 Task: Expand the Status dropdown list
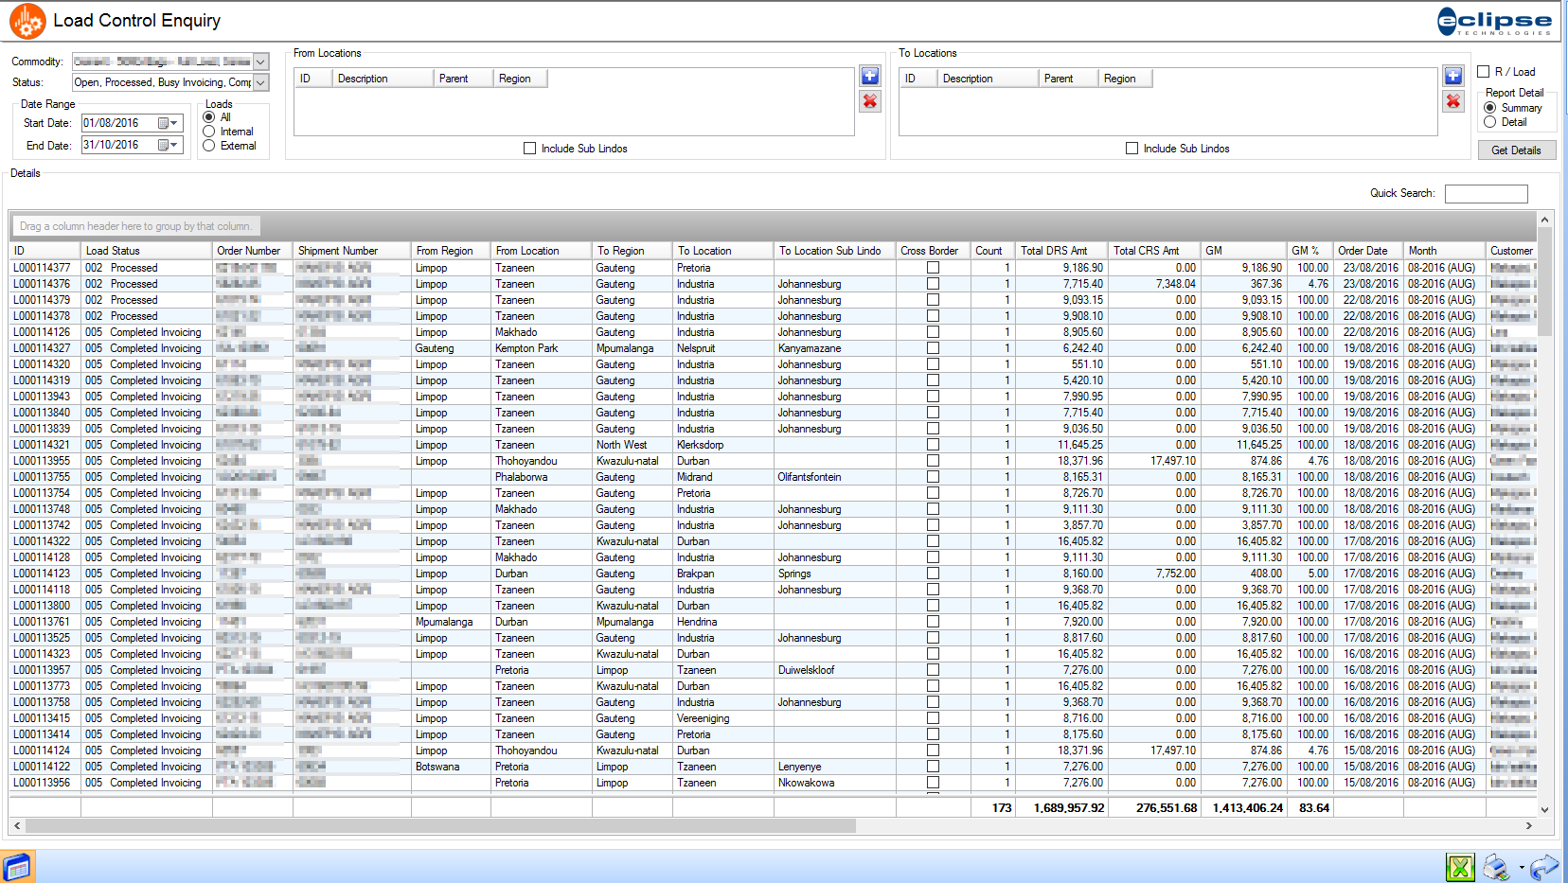[260, 82]
